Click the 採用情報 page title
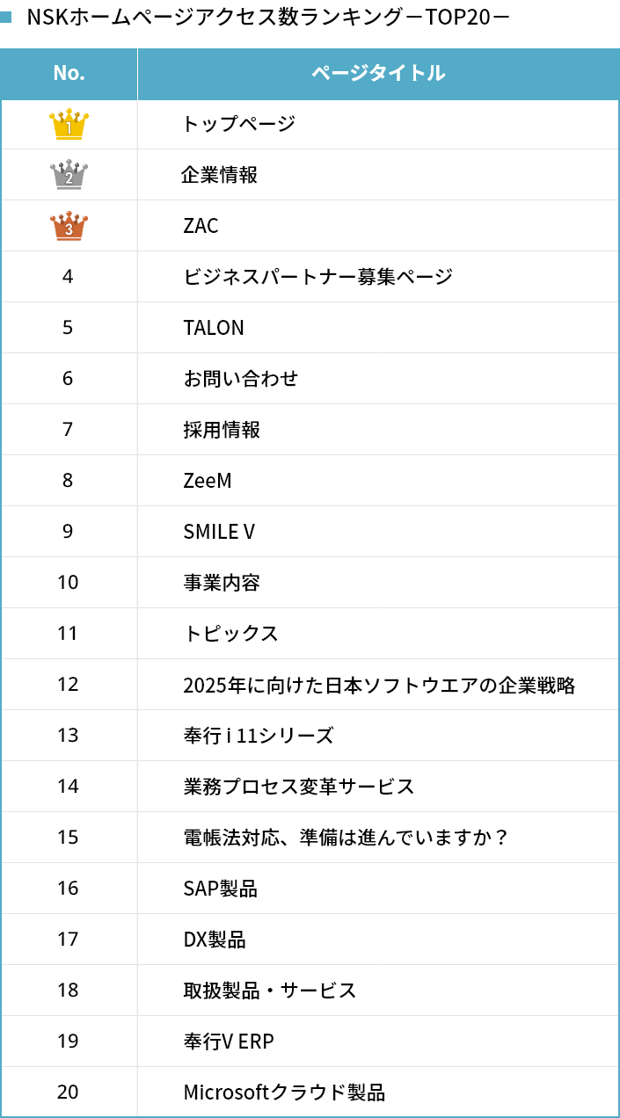 [222, 430]
